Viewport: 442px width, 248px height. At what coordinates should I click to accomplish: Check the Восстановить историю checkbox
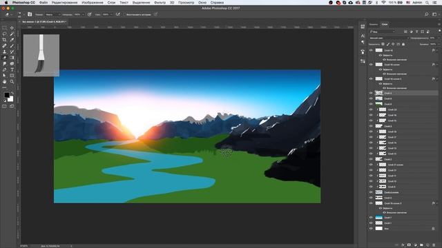coord(125,14)
